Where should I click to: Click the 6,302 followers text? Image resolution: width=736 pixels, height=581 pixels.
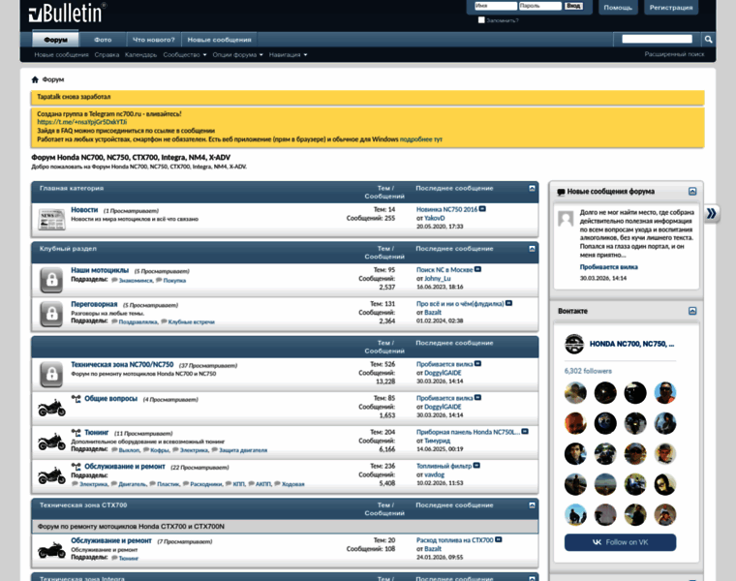588,371
